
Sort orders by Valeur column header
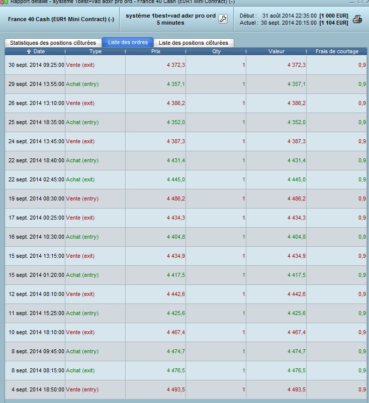click(276, 51)
